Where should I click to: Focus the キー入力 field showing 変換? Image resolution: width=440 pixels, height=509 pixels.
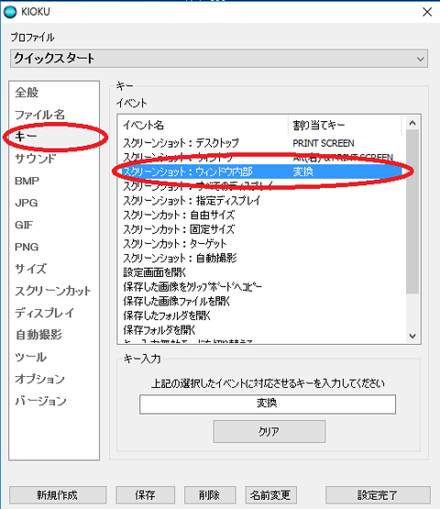(x=268, y=404)
